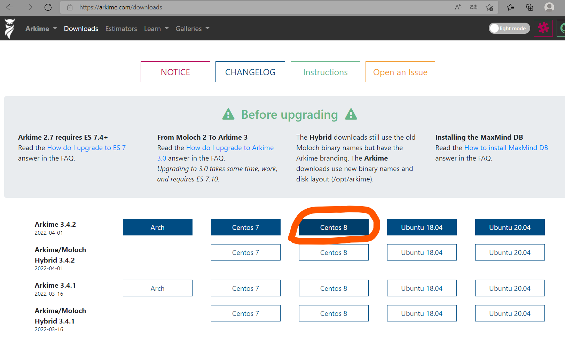Screen dimensions: 565x342
Task: Download Hybrid 3.4.1 for Ubuntu 20.04
Action: [x=510, y=313]
